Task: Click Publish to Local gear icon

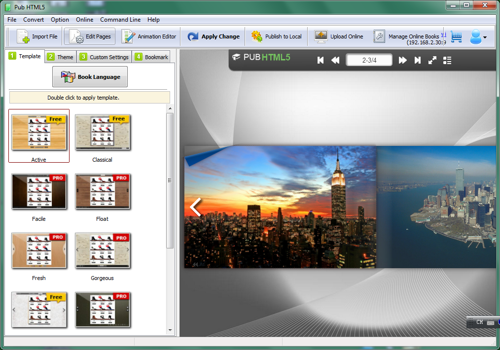Action: 257,36
